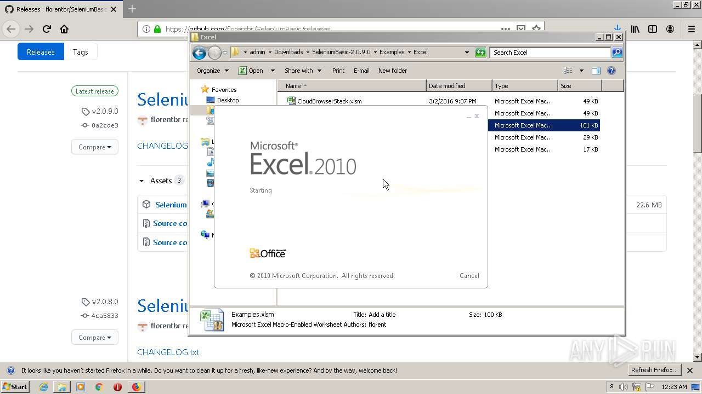The width and height of the screenshot is (702, 394).
Task: Open Share with menu
Action: (x=303, y=71)
